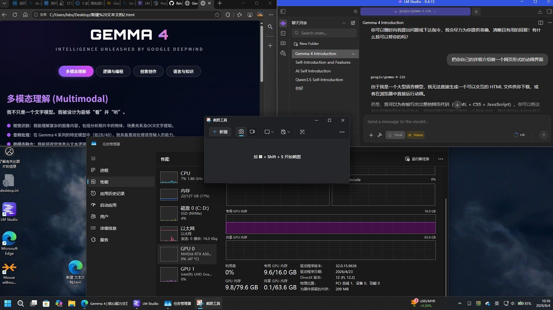Open Task Manager hamburger navigation menu
The image size is (553, 310).
[x=93, y=159]
